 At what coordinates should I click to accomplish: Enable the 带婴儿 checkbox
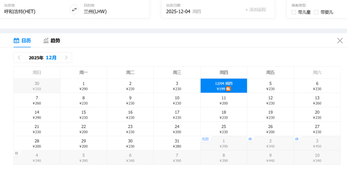tap(316, 12)
